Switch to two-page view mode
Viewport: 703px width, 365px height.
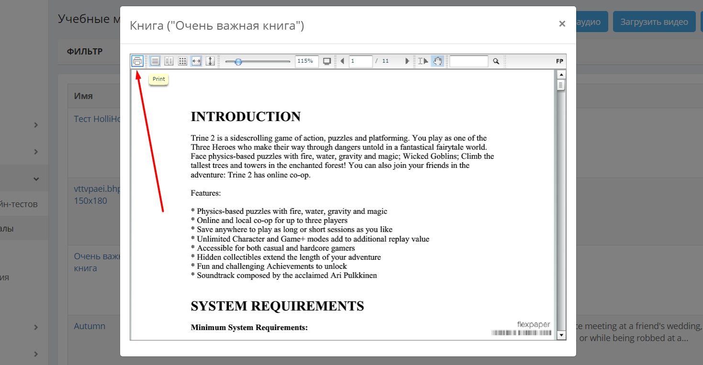tap(168, 61)
